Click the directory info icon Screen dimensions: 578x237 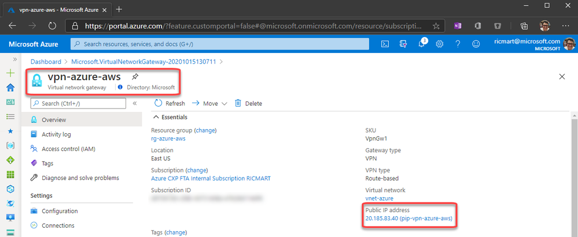[x=120, y=88]
